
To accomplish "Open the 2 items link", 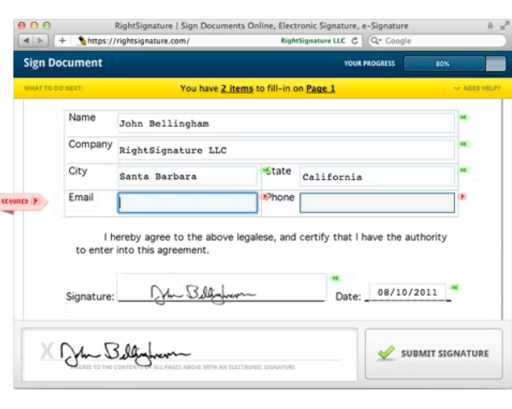I will pos(237,89).
